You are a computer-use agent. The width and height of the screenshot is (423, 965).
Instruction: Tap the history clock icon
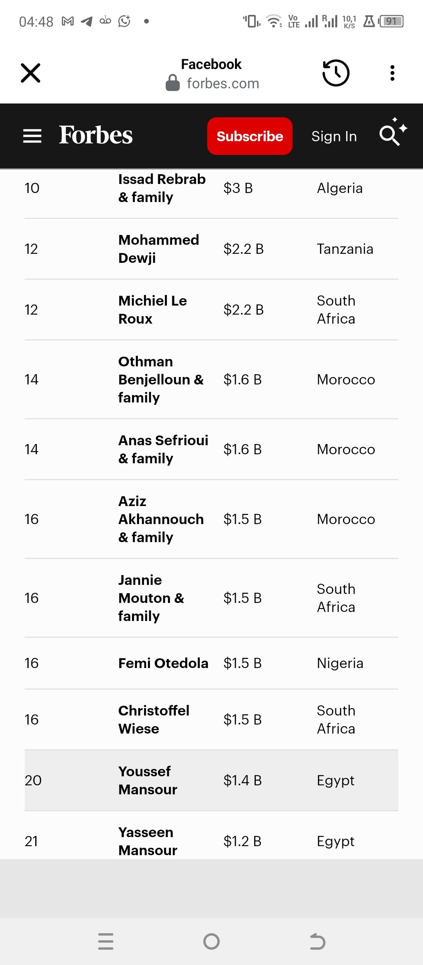336,73
